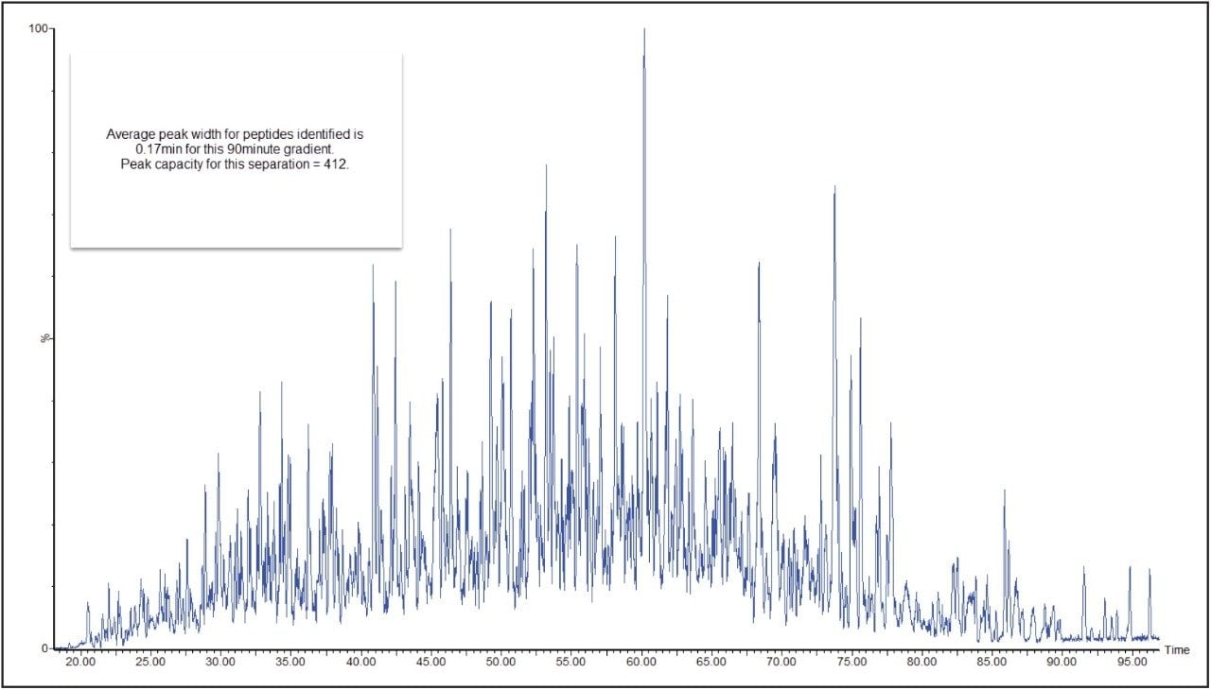Click the 30.00 time axis label
The image size is (1211, 690).
[219, 663]
